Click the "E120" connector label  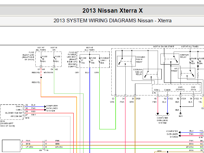138,99
